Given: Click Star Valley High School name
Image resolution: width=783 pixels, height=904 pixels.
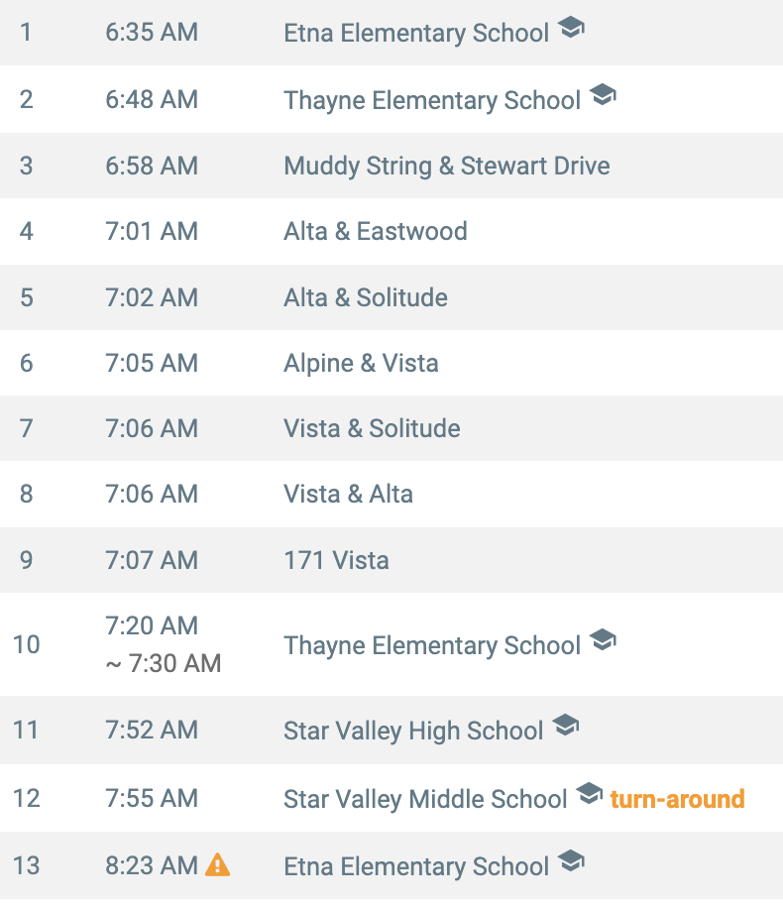Looking at the screenshot, I should (413, 732).
